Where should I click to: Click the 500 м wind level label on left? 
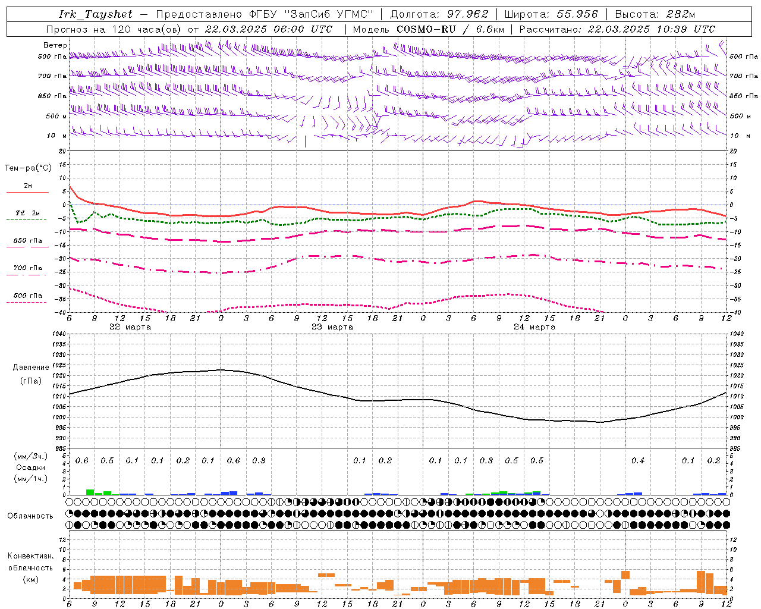coord(56,117)
